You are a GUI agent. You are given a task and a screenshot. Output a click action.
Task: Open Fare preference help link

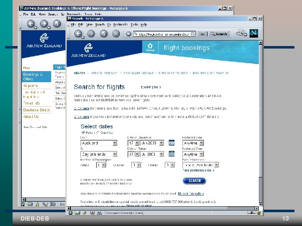pos(198,170)
